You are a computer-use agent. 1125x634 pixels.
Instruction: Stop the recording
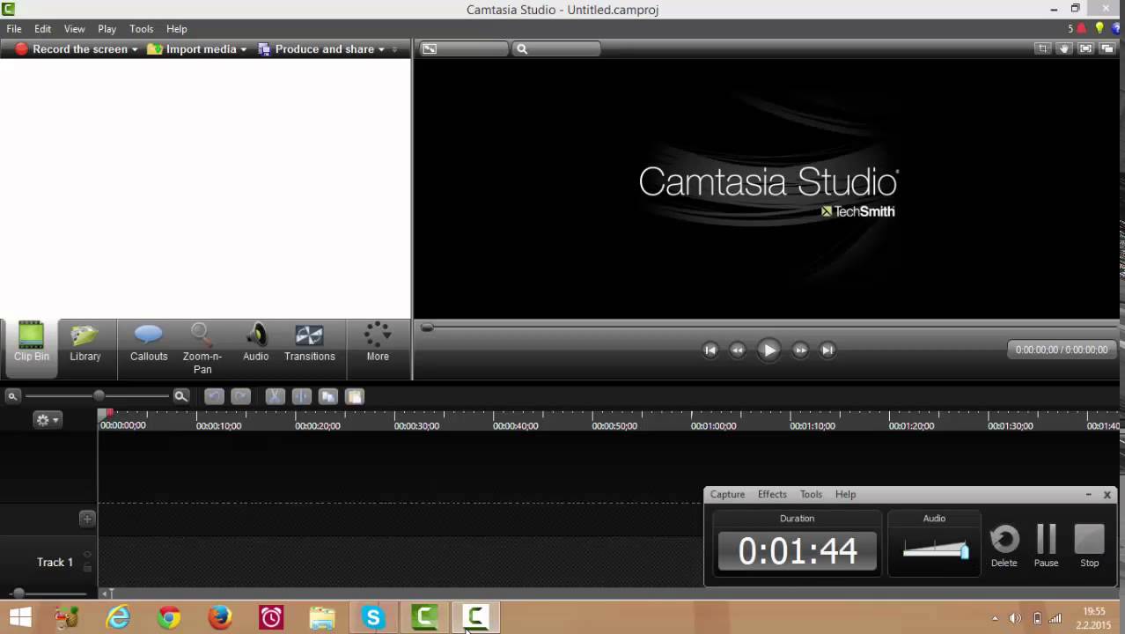click(1089, 546)
